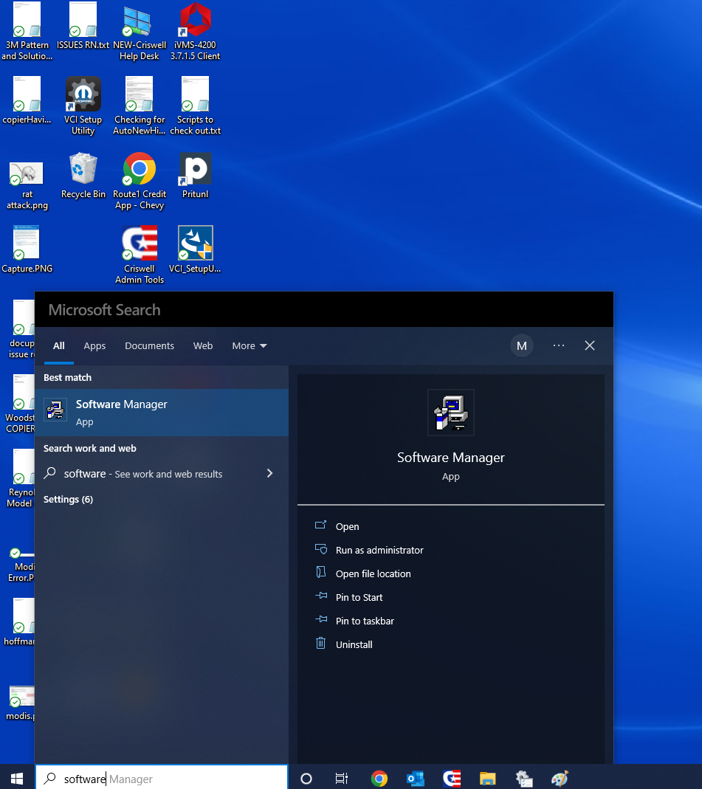
Task: Open File Explorer from taskbar
Action: pyautogui.click(x=488, y=779)
